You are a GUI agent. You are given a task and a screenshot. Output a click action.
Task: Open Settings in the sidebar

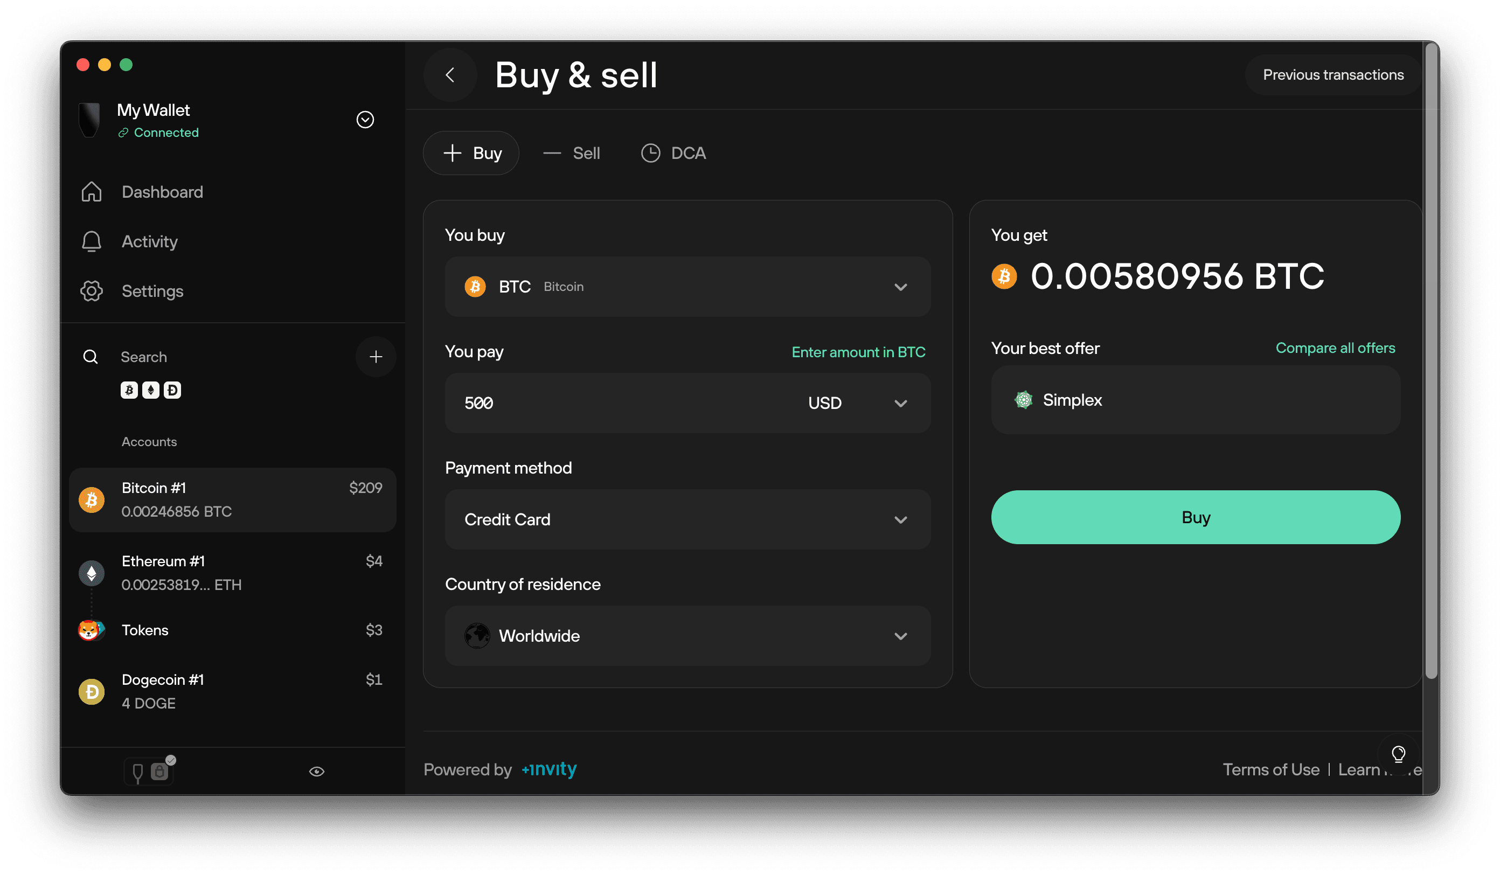[152, 291]
